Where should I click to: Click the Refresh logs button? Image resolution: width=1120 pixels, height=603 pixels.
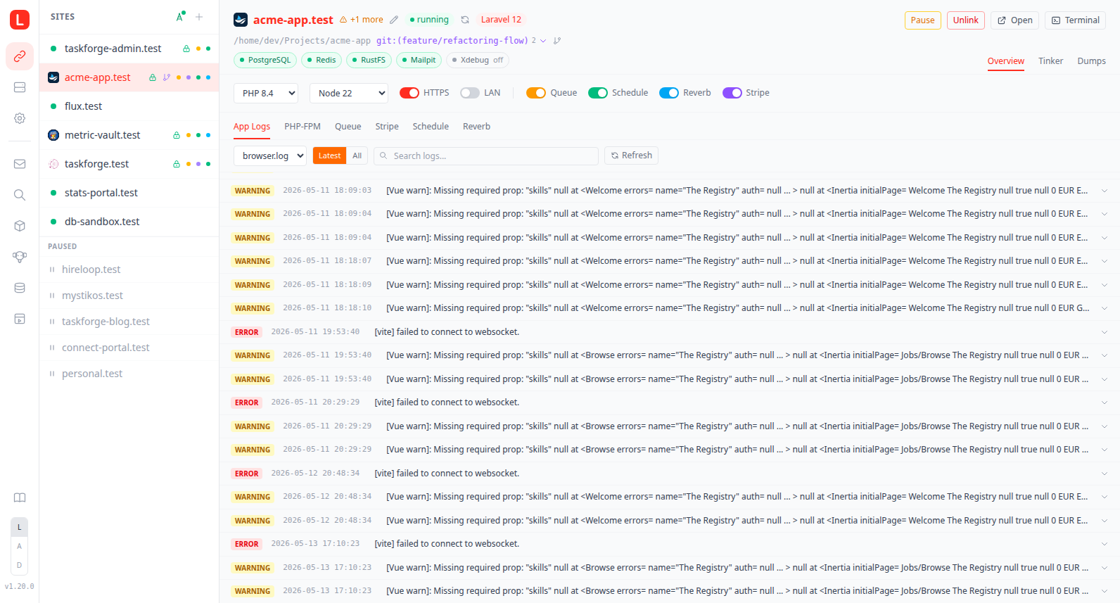632,155
